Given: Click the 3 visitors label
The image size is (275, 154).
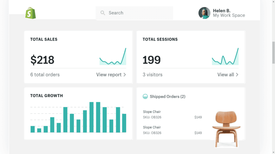Looking at the screenshot, I should (x=153, y=75).
